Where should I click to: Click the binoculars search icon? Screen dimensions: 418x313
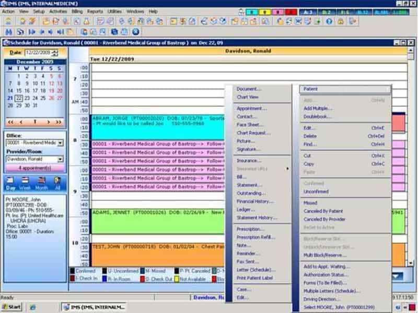pyautogui.click(x=8, y=32)
